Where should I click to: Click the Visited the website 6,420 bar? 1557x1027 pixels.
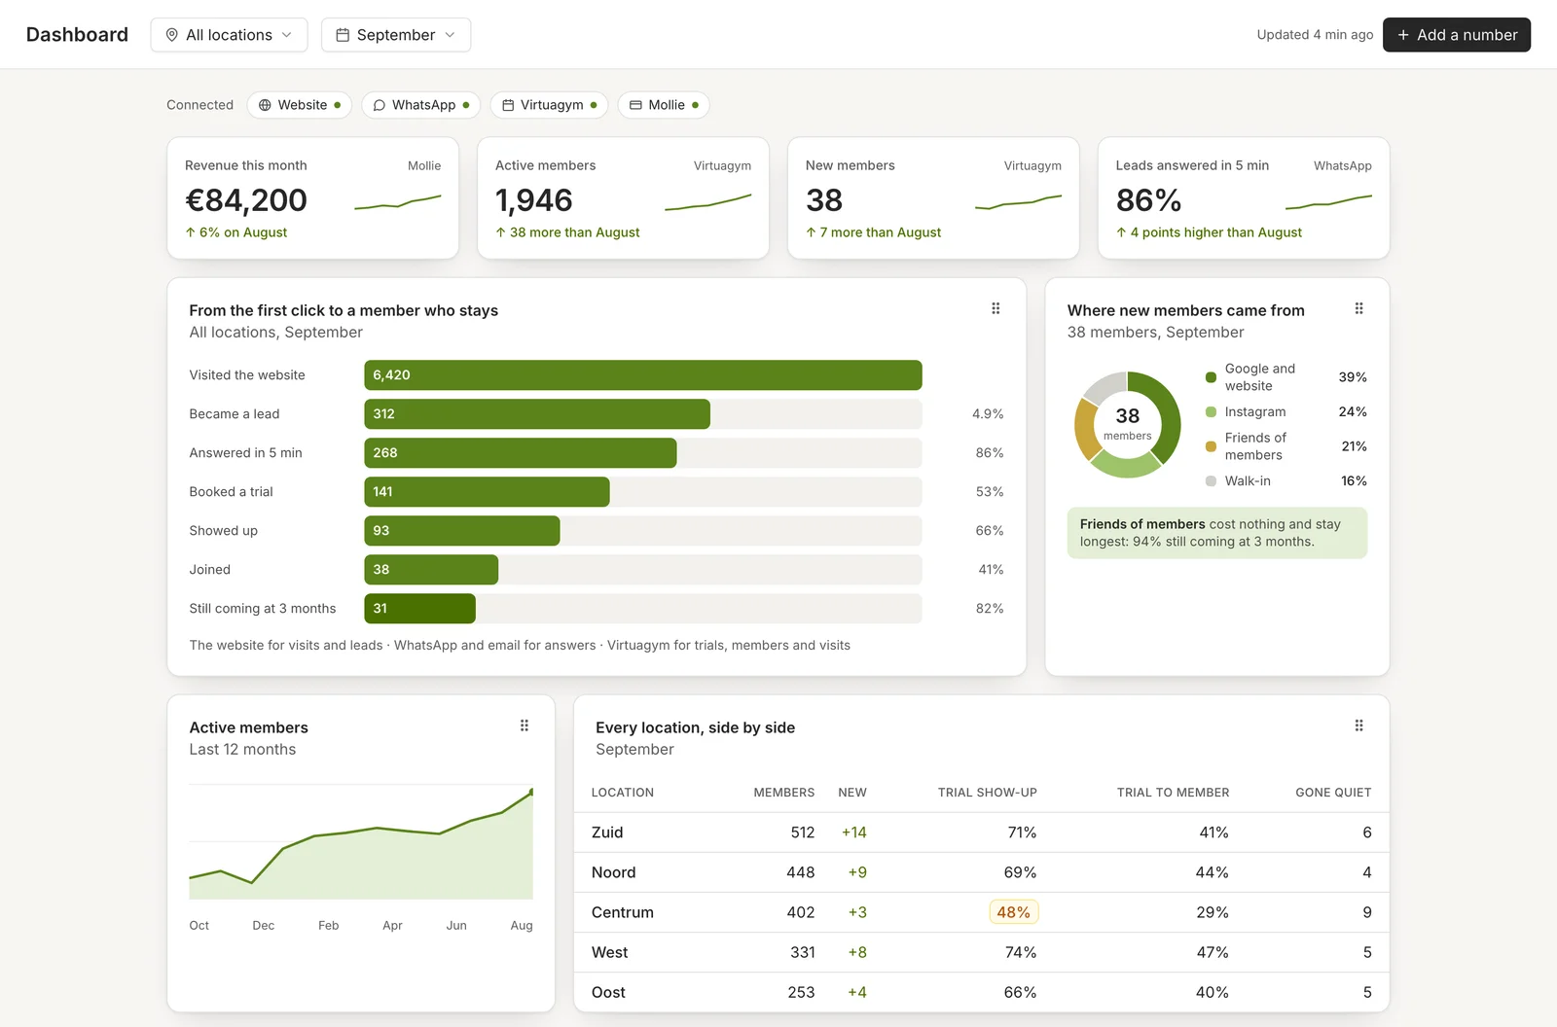point(643,375)
